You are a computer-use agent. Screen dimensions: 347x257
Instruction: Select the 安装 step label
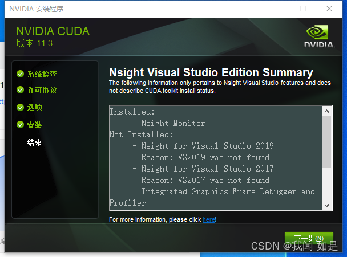pyautogui.click(x=34, y=125)
